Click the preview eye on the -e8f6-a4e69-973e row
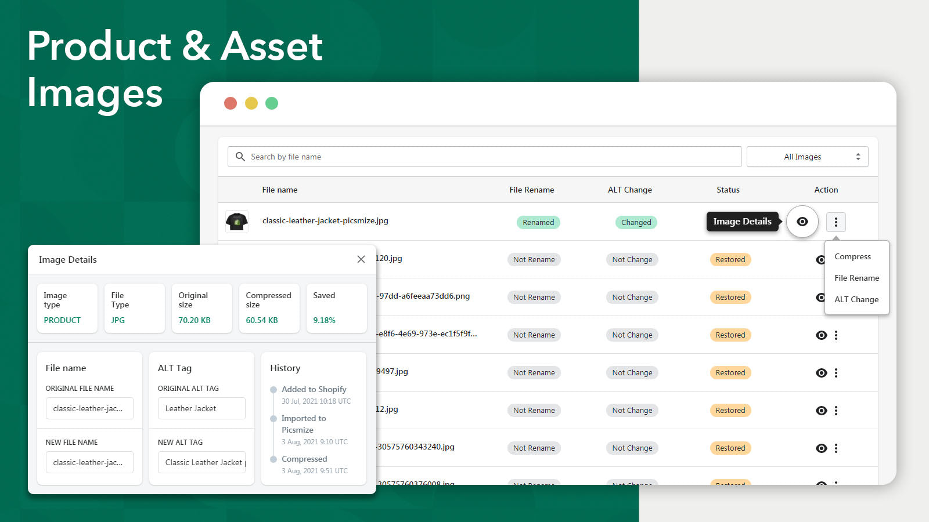This screenshot has width=929, height=522. [x=821, y=335]
